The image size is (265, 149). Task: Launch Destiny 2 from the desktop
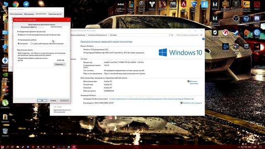[152, 5]
